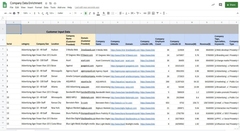Open the activity trend icon
The image size is (240, 131).
213,5
